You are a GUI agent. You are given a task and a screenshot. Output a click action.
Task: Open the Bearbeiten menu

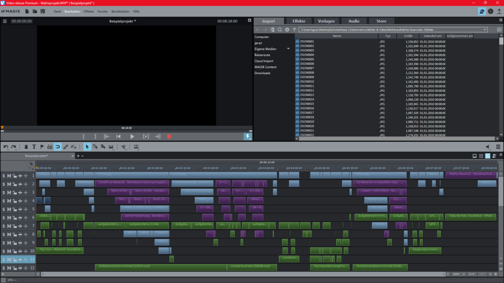click(72, 11)
